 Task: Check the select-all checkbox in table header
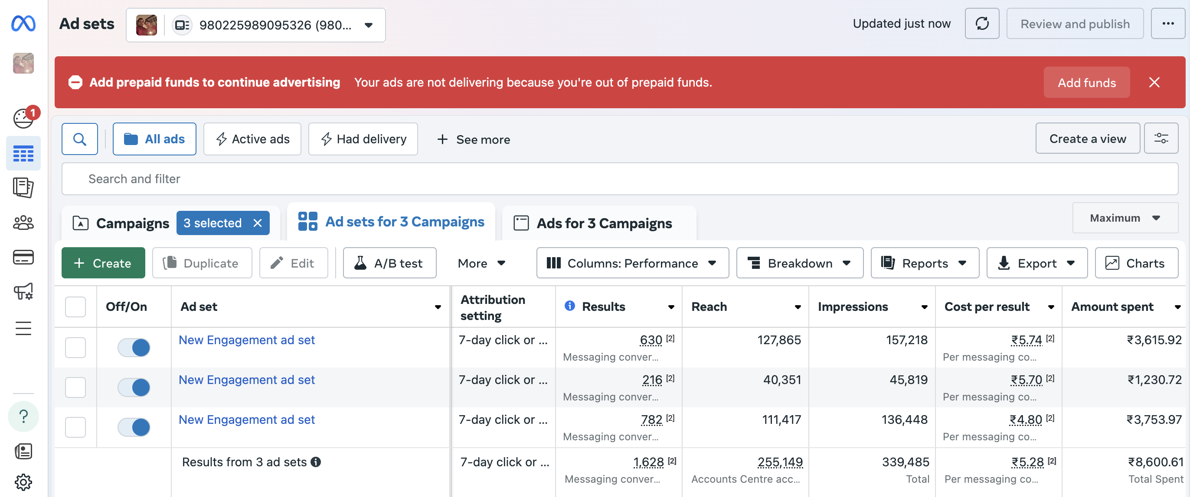pyautogui.click(x=75, y=307)
